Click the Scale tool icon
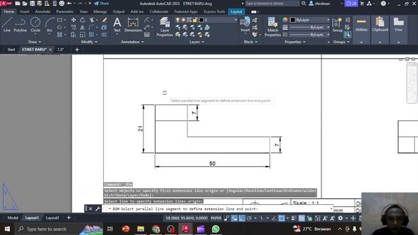This screenshot has width=418, height=235. (x=82, y=35)
